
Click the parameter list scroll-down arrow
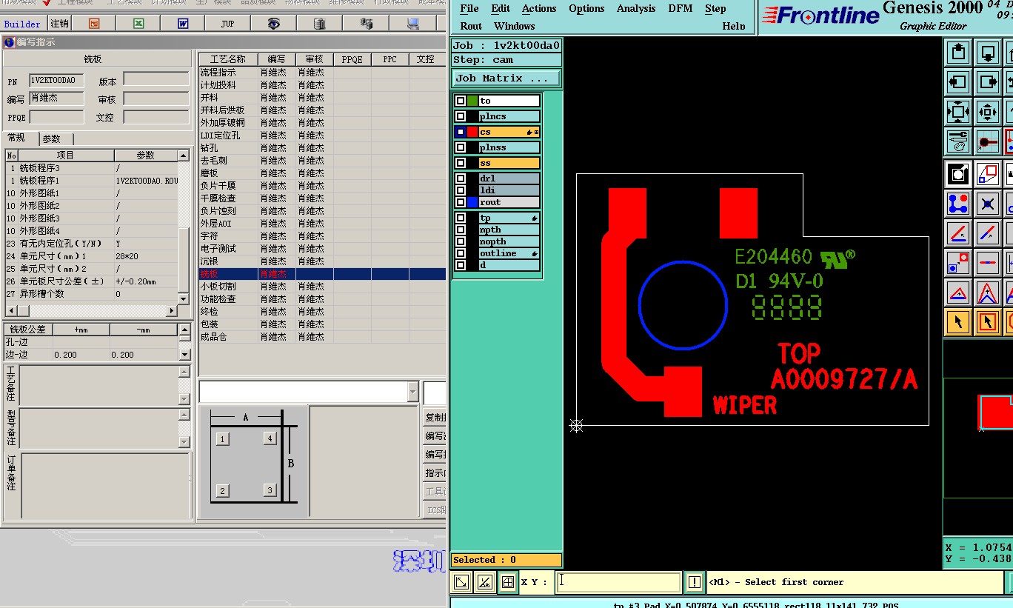pyautogui.click(x=184, y=300)
